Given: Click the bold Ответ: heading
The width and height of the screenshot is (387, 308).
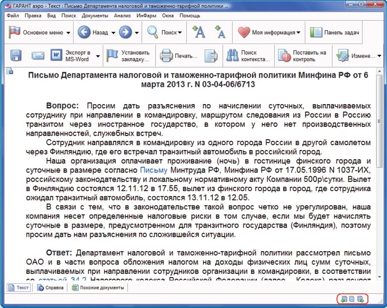Looking at the screenshot, I should pos(59,253).
